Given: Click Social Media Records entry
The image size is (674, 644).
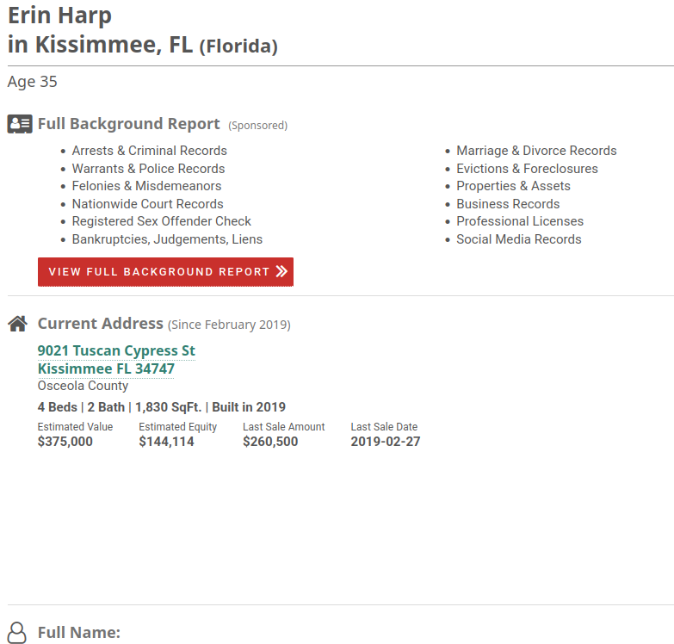Looking at the screenshot, I should (518, 239).
